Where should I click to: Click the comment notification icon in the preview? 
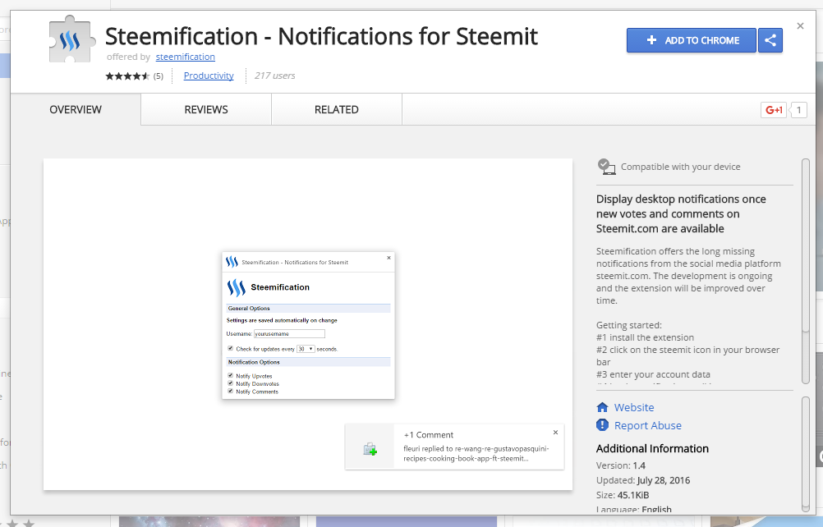(370, 449)
